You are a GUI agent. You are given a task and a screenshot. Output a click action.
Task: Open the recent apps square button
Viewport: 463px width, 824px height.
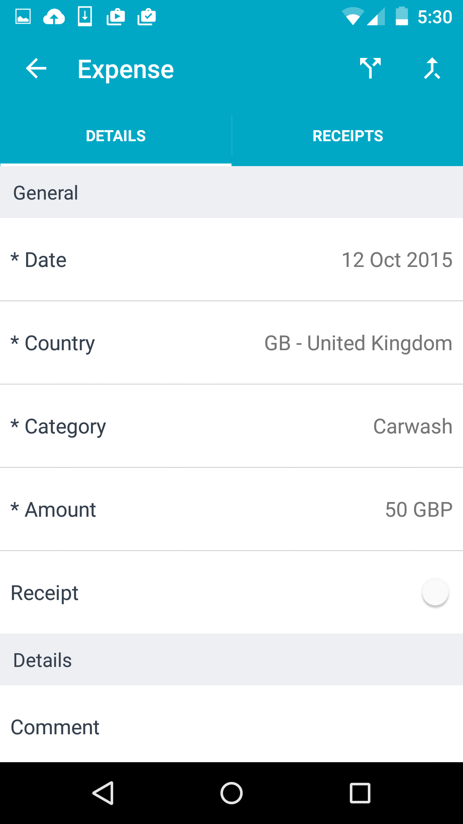coord(360,793)
